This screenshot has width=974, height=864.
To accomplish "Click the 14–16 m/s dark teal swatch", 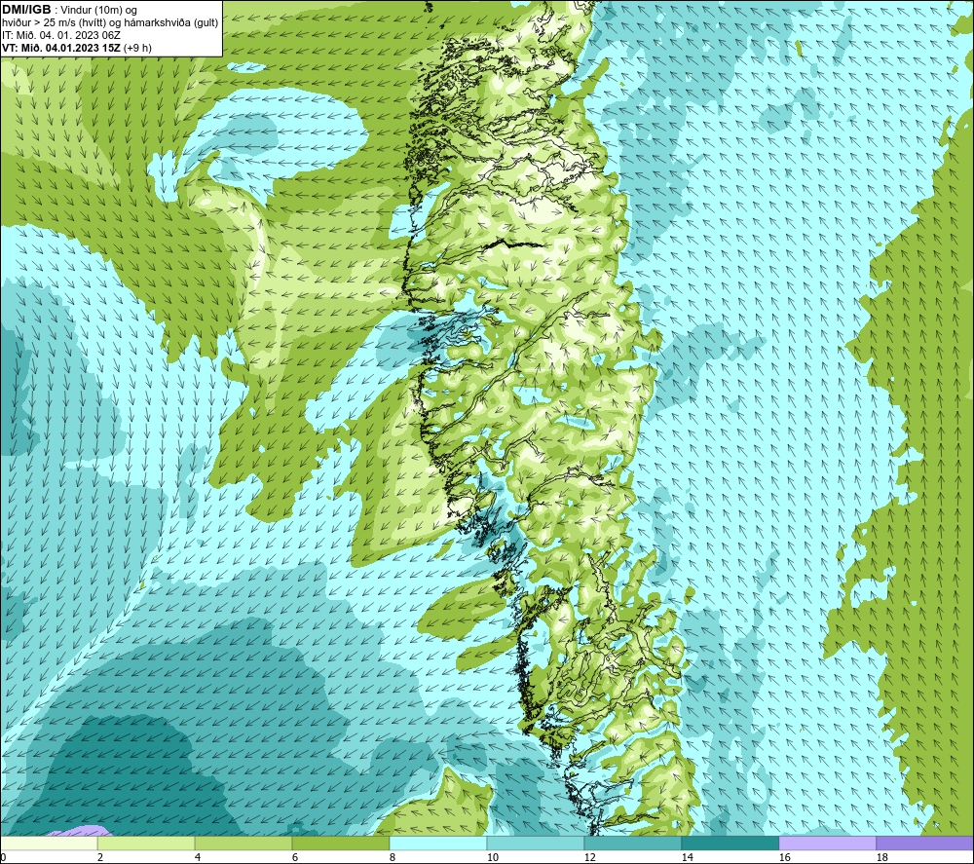I will click(730, 843).
